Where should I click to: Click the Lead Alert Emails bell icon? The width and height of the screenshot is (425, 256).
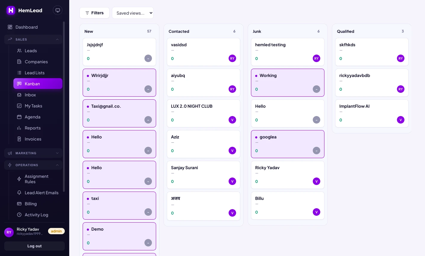pyautogui.click(x=19, y=193)
